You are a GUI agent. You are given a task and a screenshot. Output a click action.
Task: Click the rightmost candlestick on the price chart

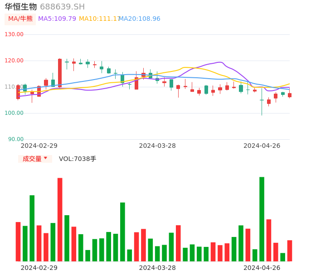pos(290,95)
